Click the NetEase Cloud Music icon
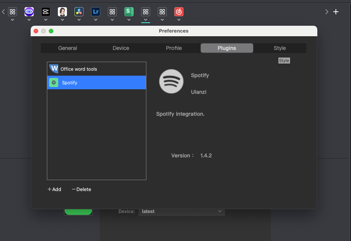The height and width of the screenshot is (241, 351). point(178,11)
